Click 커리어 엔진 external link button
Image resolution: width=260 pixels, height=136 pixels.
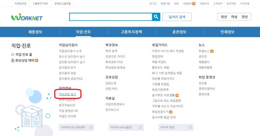[x=176, y=127]
